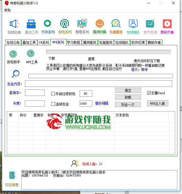The height and width of the screenshot is (194, 182).
Task: Switch to the 漏洞查找 tab
Action: [90, 43]
